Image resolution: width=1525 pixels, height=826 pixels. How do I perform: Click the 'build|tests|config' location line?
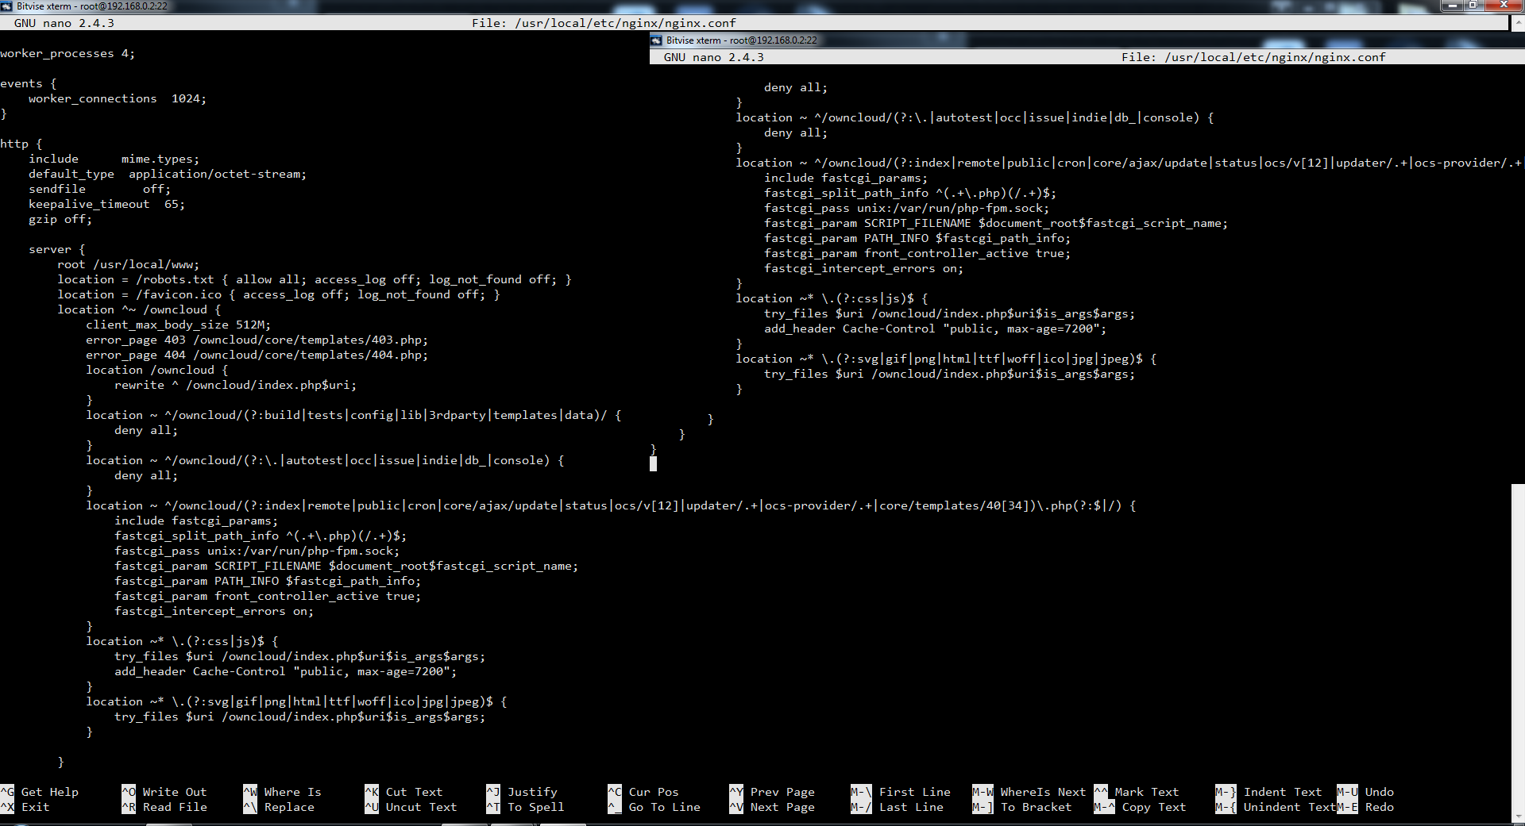click(354, 415)
